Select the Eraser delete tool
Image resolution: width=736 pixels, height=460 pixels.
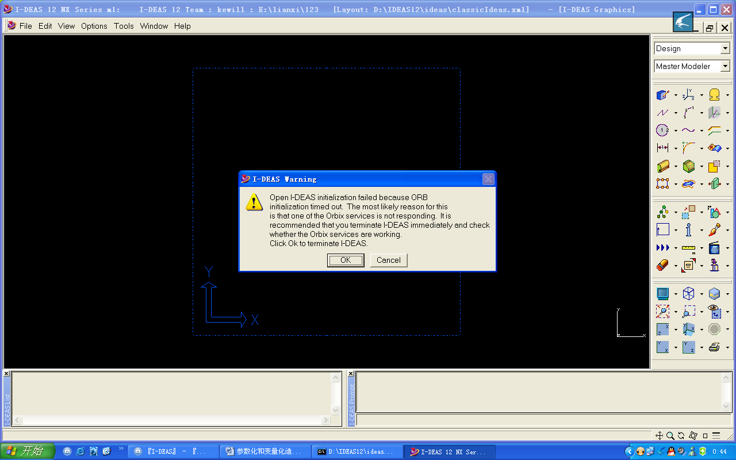663,266
